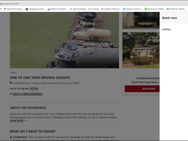Open the Farnell UK bookmark
The image size is (188, 141).
176,9
